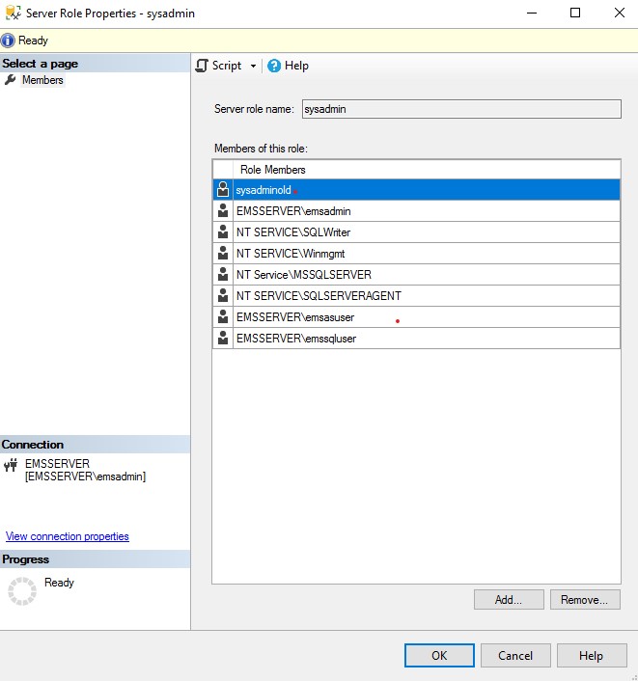Click the EMSSERVER connection text
The image size is (638, 681).
[x=85, y=470]
